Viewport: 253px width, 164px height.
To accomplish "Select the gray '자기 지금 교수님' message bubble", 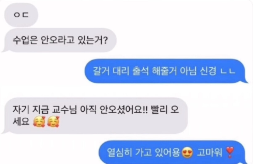I will 95,116.
